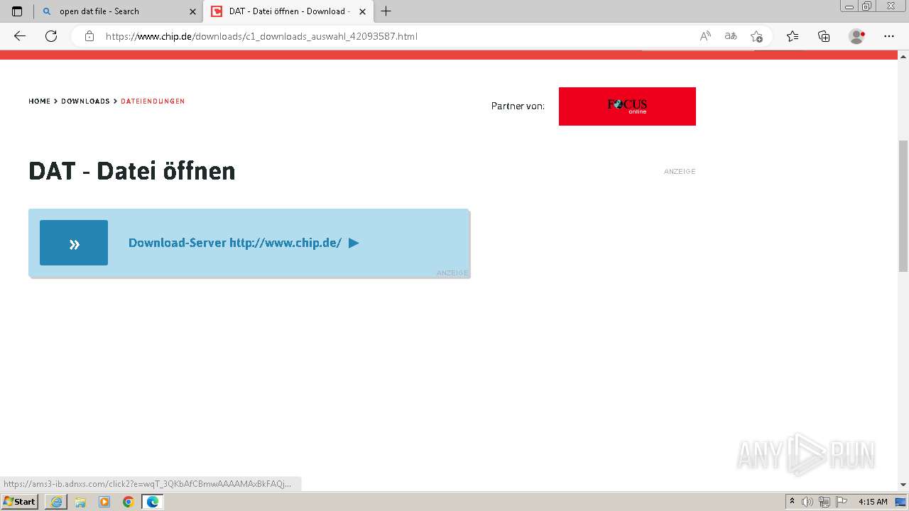909x511 pixels.
Task: Launch Chrome from the taskbar
Action: click(x=129, y=502)
